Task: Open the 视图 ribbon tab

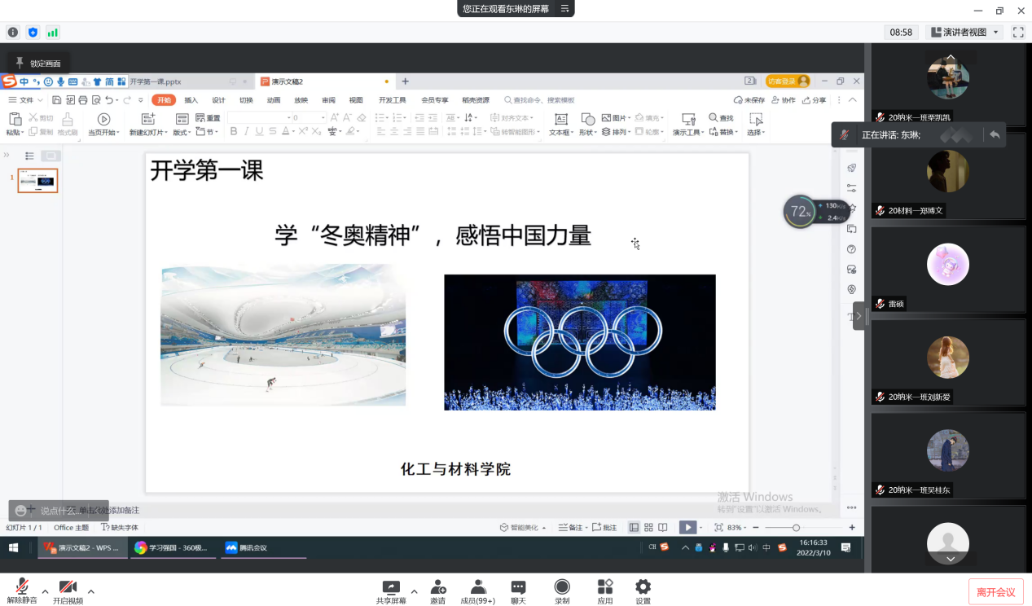Action: (x=356, y=100)
